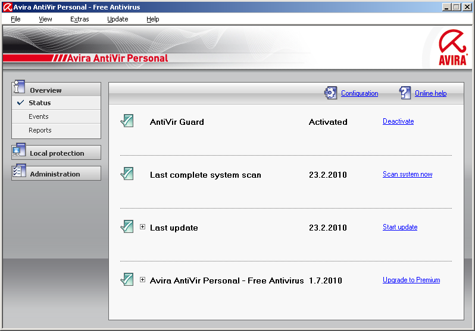Click the Configuration gear icon
The height and width of the screenshot is (331, 475).
330,93
